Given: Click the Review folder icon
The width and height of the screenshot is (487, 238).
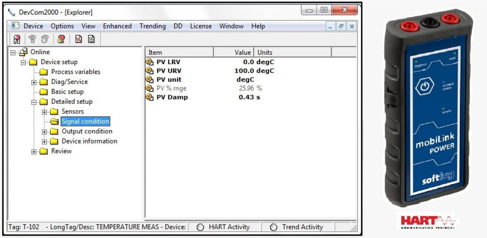Looking at the screenshot, I should tap(44, 151).
